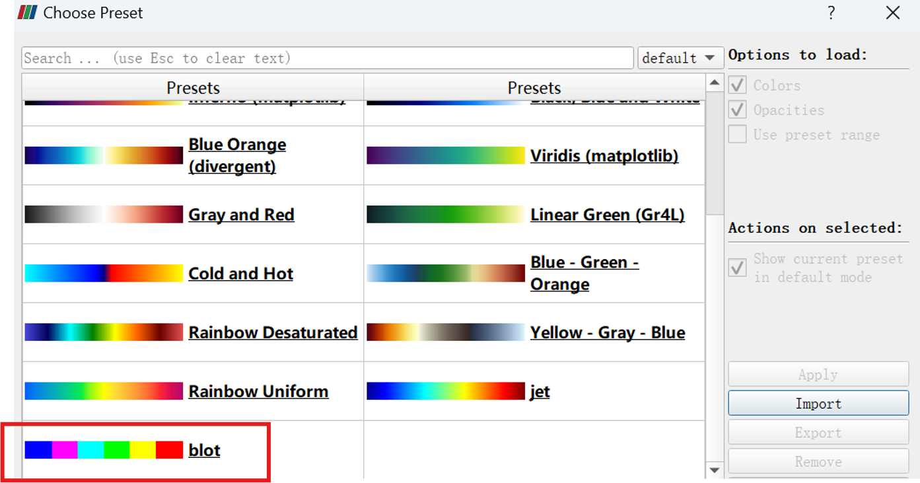Enable the Use preset range checkbox
The width and height of the screenshot is (920, 483).
click(737, 135)
